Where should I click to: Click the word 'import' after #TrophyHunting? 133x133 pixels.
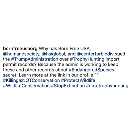(x=113, y=59)
